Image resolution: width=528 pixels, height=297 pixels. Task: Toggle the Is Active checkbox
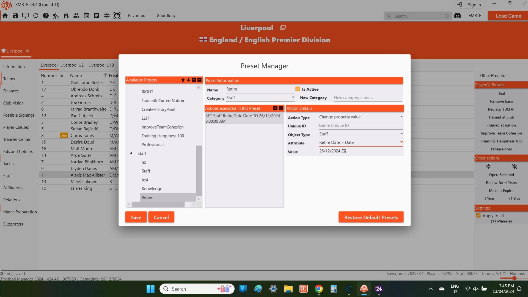(298, 89)
